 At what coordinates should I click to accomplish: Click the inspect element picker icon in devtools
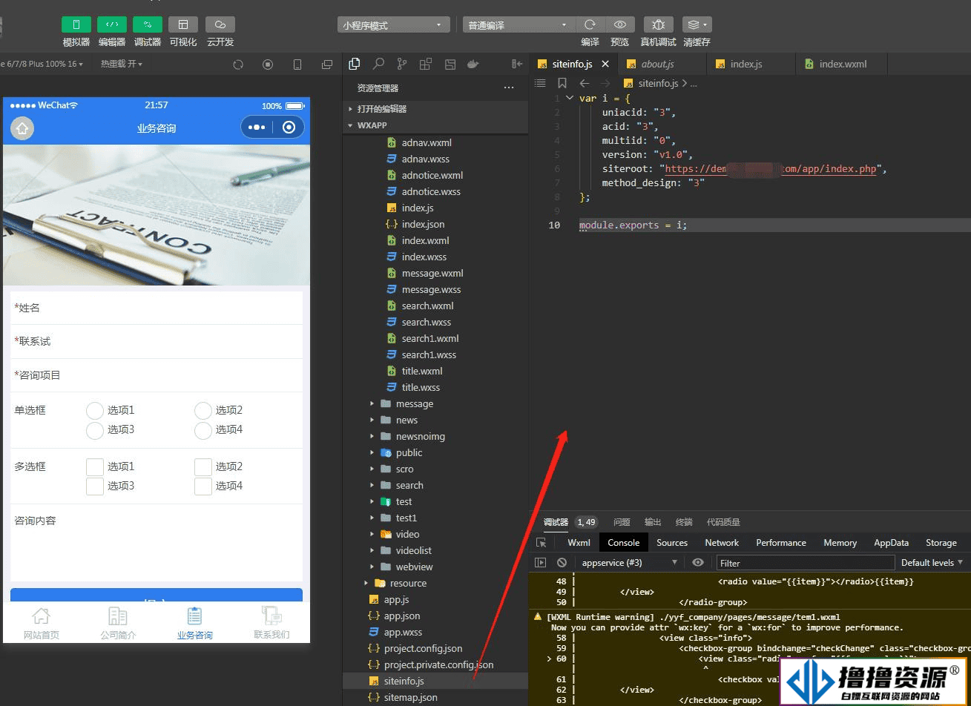pyautogui.click(x=542, y=543)
